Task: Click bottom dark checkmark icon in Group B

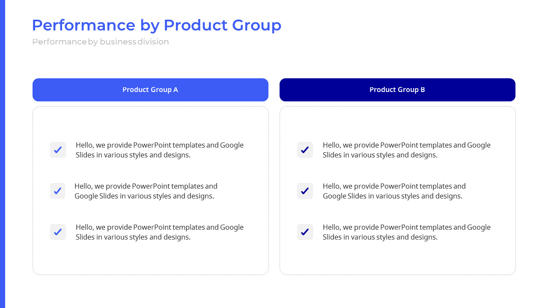Action: point(305,232)
